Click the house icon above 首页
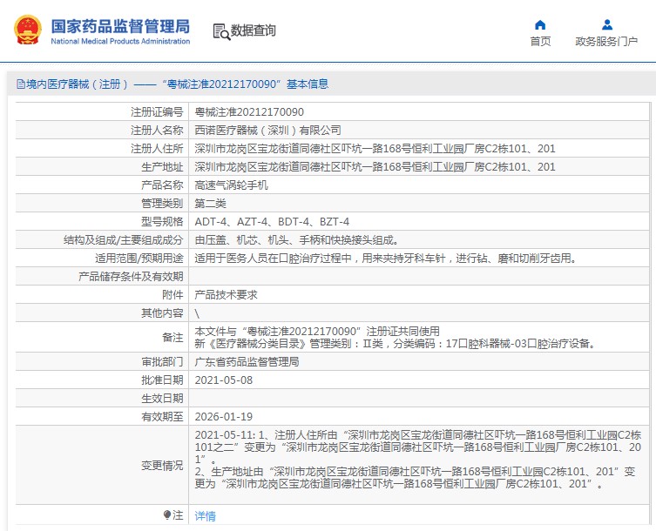 coord(540,24)
